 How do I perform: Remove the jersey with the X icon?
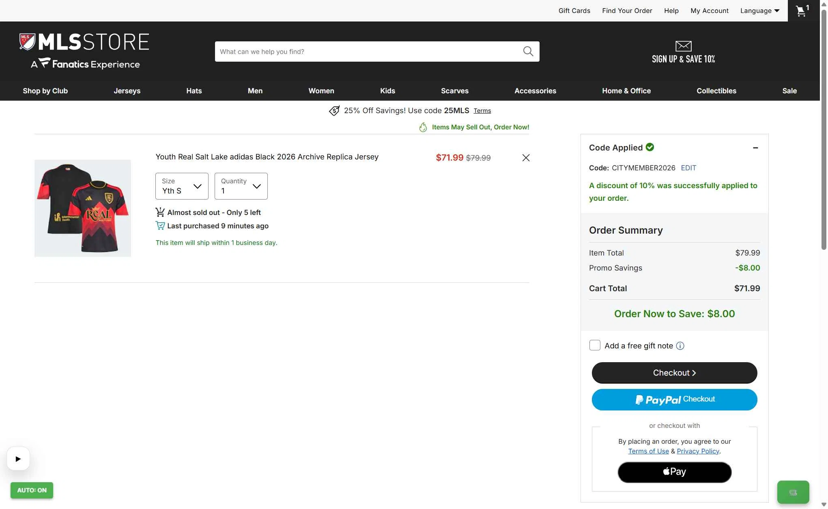click(x=526, y=158)
